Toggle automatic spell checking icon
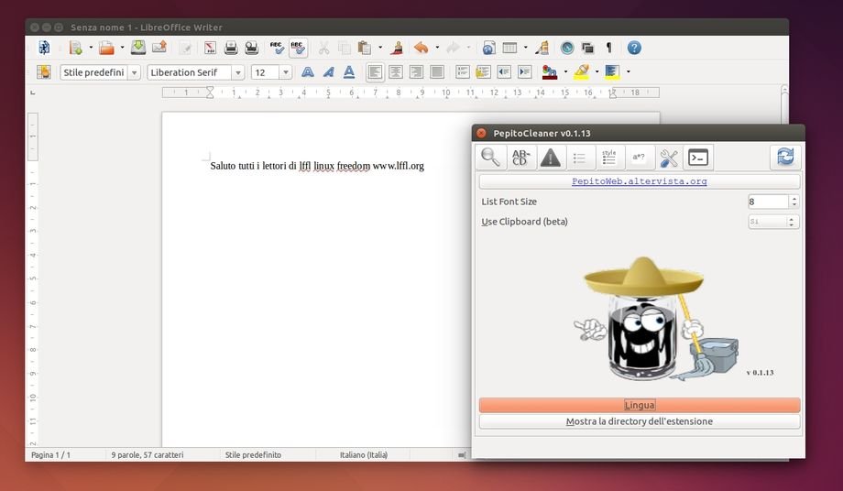Image resolution: width=843 pixels, height=491 pixels. click(298, 48)
